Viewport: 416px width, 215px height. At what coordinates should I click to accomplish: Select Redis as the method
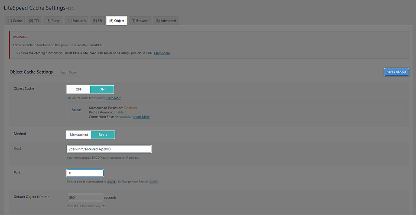coord(103,135)
